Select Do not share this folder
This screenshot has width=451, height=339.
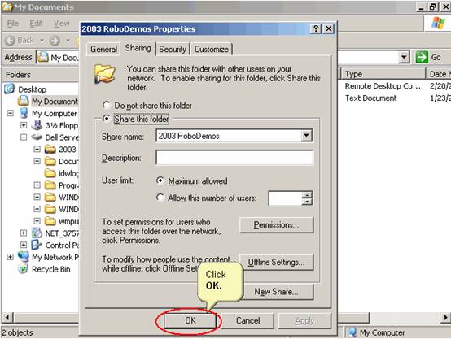(x=147, y=106)
